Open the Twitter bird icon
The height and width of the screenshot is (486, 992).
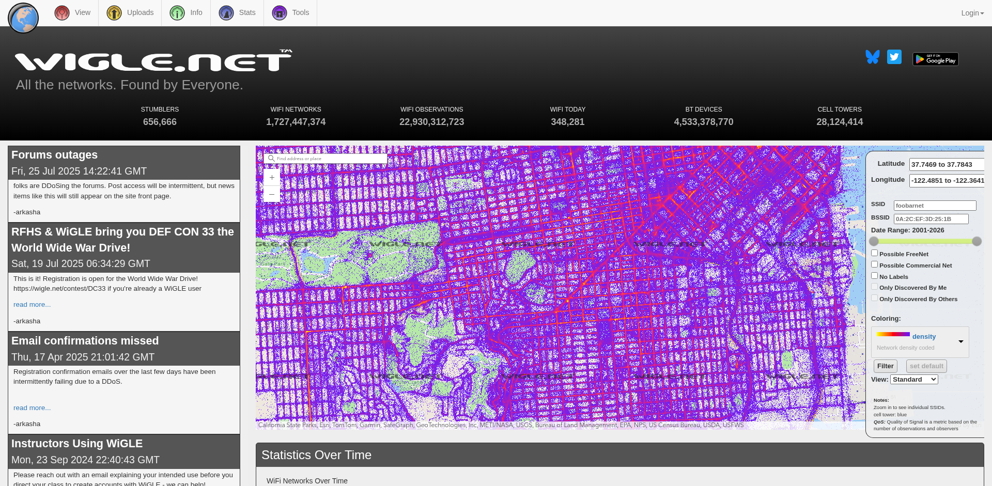894,57
